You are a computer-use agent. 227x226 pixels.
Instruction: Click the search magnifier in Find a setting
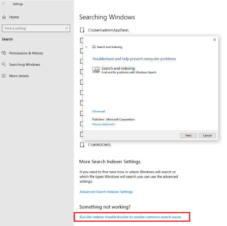[x=66, y=28]
